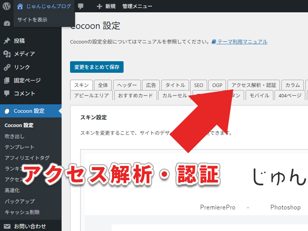Click 変更をまとめて保存 button
Viewport: 308px width, 231px height.
coord(97,67)
